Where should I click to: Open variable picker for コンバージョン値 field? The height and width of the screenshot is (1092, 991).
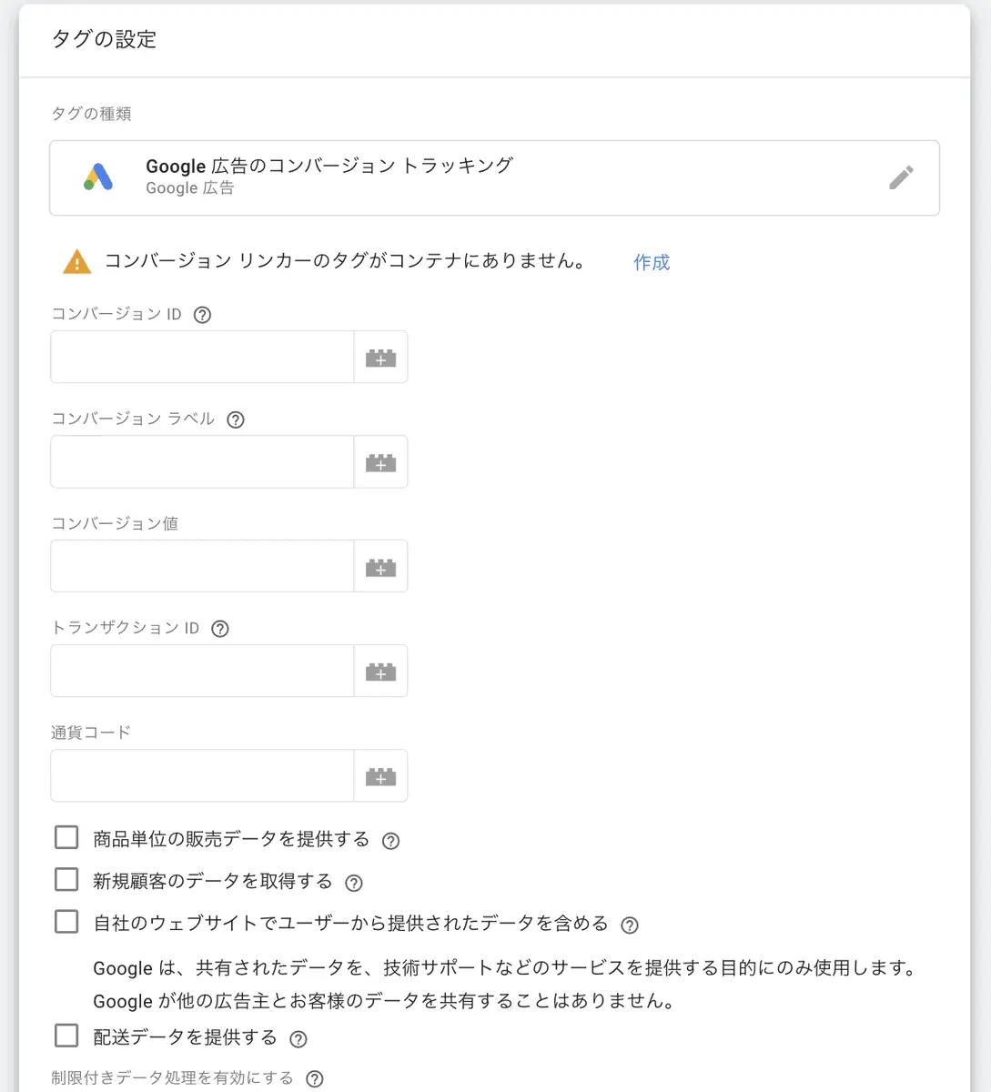coord(381,566)
